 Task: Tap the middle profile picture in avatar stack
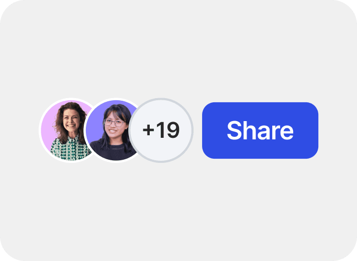point(111,130)
